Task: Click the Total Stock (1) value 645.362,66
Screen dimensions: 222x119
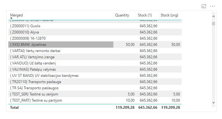Action: pos(148,108)
